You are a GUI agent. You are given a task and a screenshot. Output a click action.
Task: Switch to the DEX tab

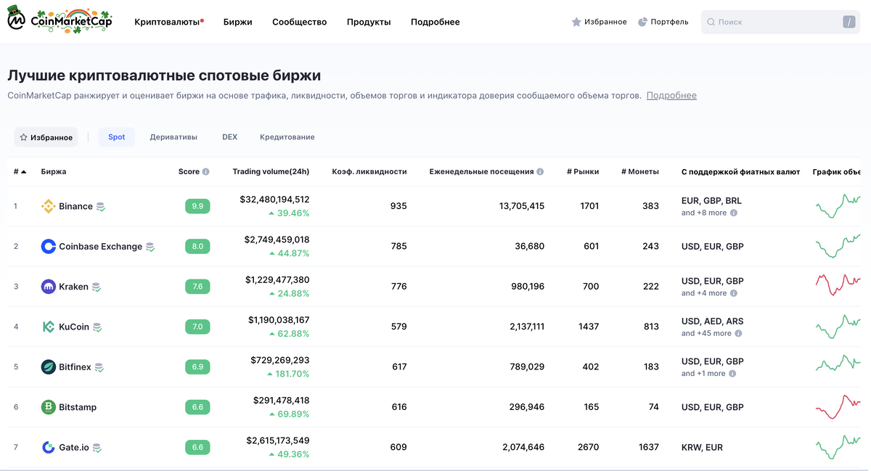(229, 137)
